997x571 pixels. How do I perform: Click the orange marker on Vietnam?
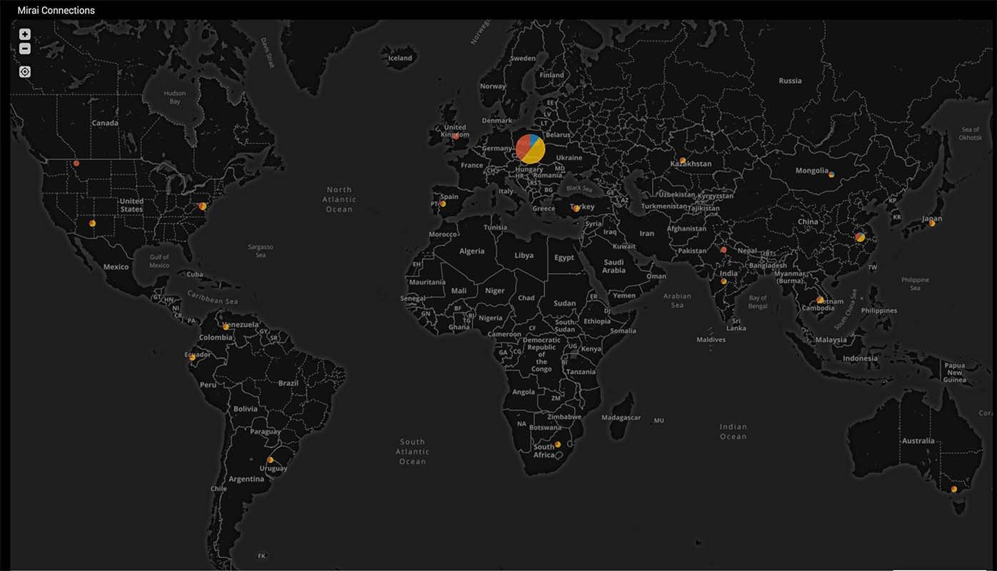pyautogui.click(x=820, y=299)
